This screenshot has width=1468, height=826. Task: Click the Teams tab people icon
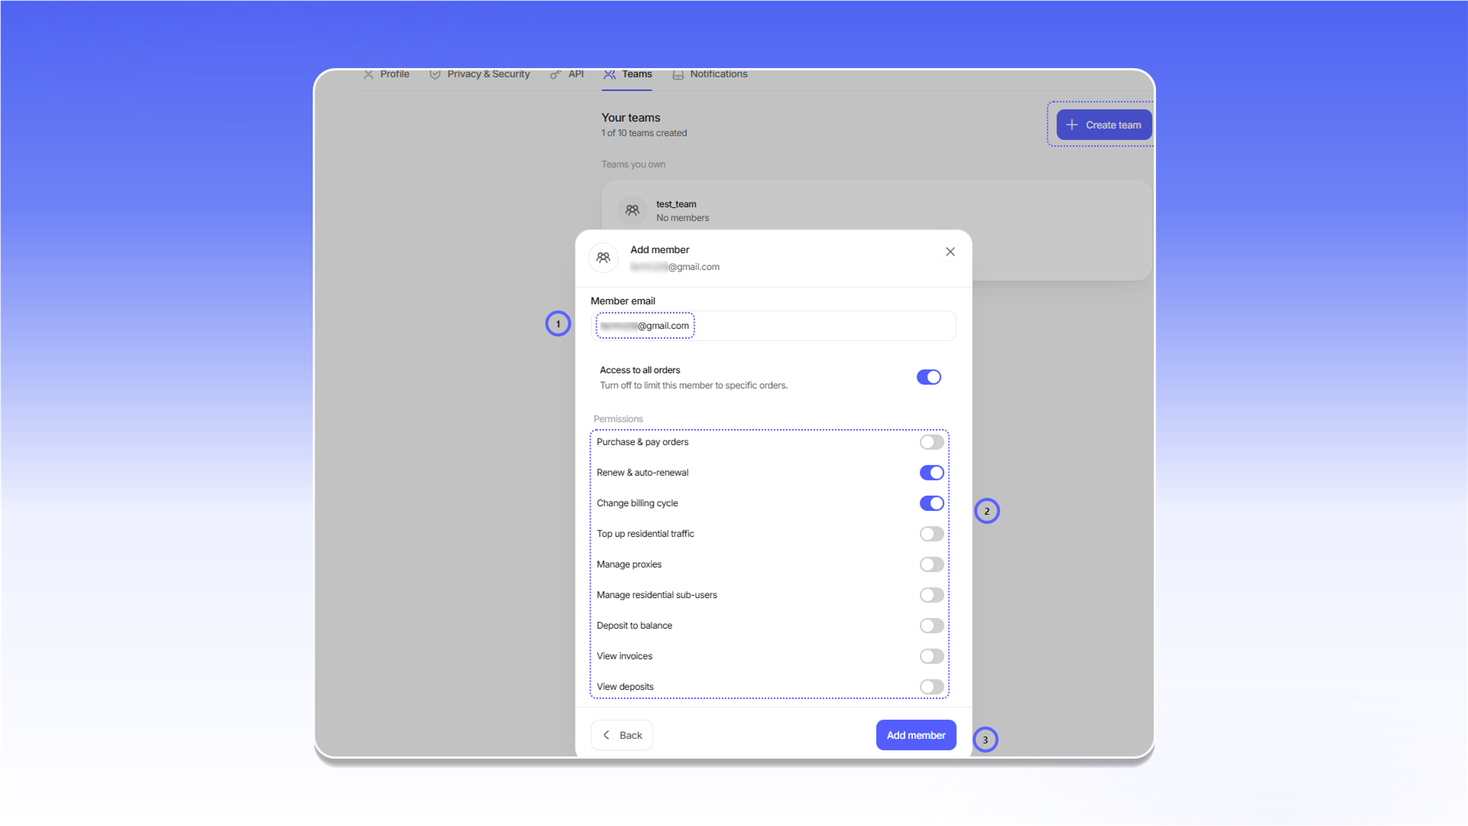tap(609, 74)
